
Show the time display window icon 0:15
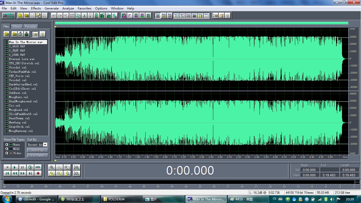(188, 16)
